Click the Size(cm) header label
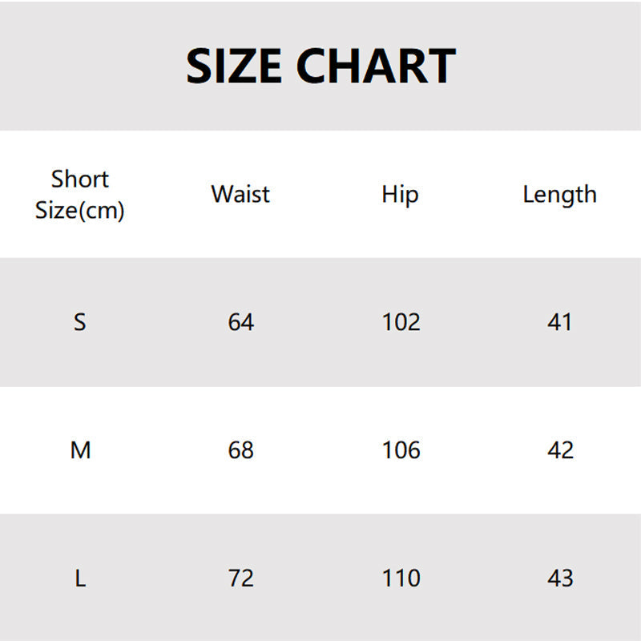The height and width of the screenshot is (641, 641). (80, 212)
